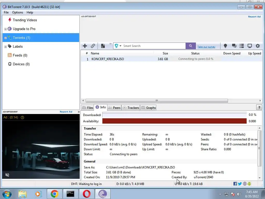This screenshot has height=199, width=265.
Task: Click the Downloaded progress bar
Action: (x=174, y=115)
